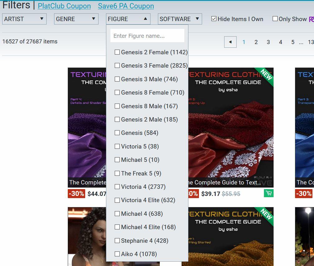Click the Enter Figure name search field
This screenshot has width=314, height=266.
coord(147,36)
